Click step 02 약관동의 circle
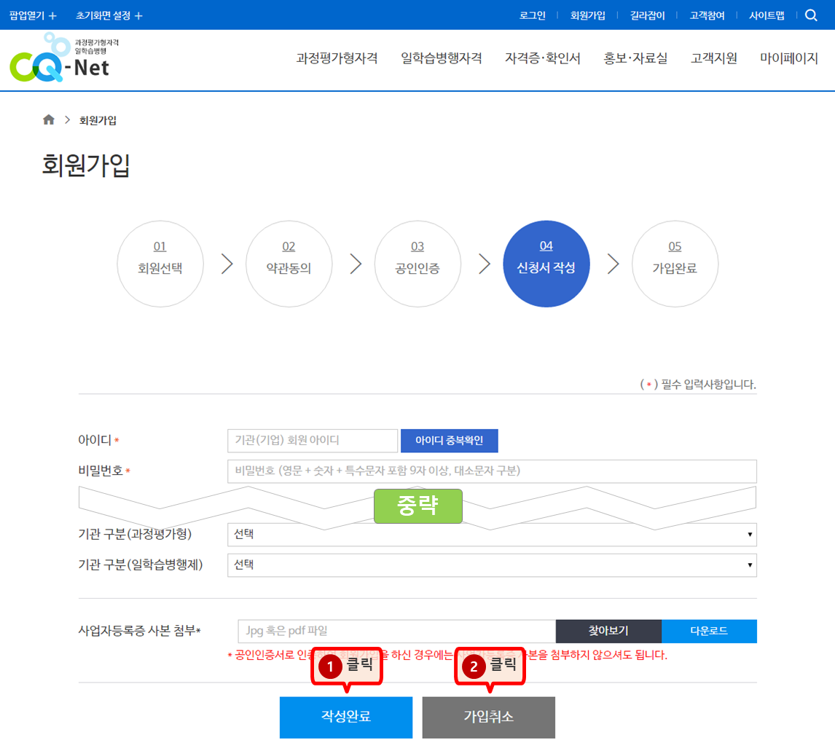 [289, 264]
